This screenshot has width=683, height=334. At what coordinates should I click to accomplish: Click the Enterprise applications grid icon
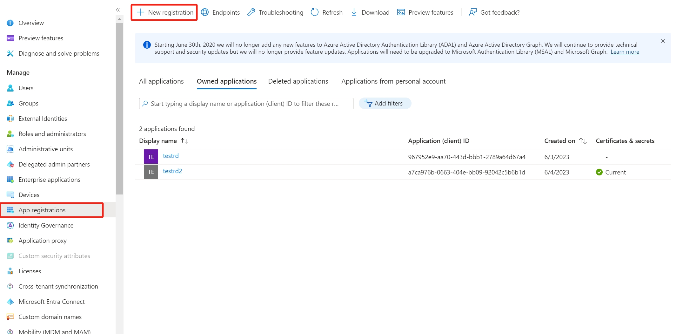click(x=10, y=180)
